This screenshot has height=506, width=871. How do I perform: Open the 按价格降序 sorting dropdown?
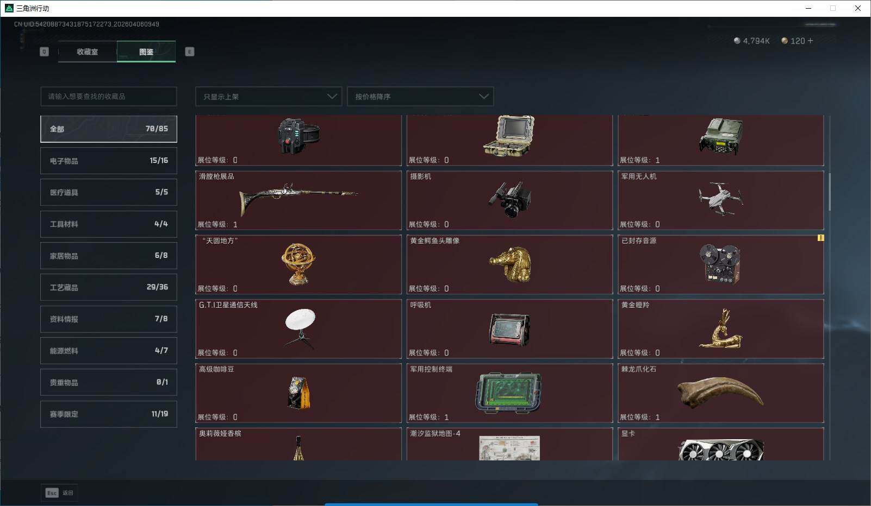pos(420,96)
